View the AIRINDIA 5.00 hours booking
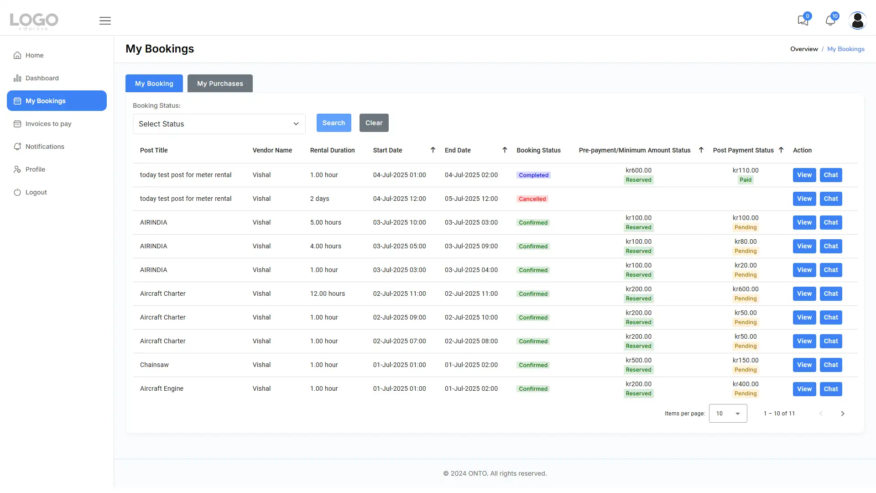The height and width of the screenshot is (493, 876). (x=804, y=222)
